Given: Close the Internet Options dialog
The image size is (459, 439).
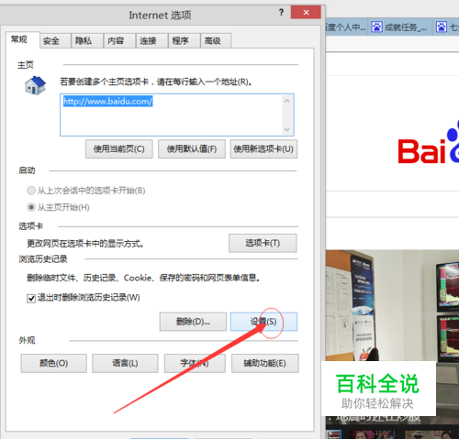Looking at the screenshot, I should 306,13.
